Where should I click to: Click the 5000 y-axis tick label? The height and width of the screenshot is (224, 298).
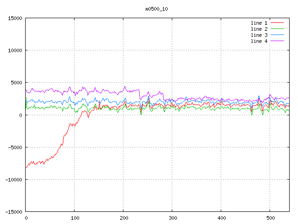coord(16,83)
